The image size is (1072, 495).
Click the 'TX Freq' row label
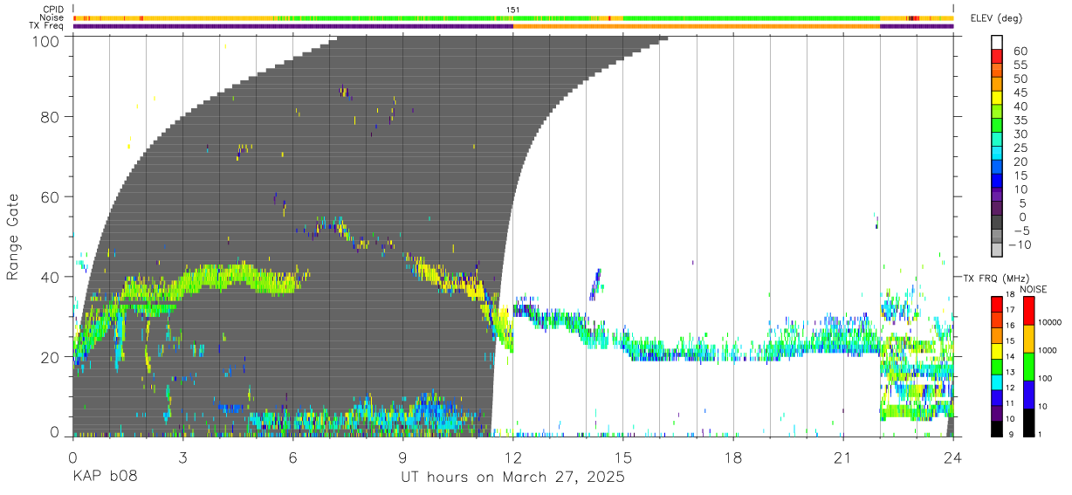[47, 25]
